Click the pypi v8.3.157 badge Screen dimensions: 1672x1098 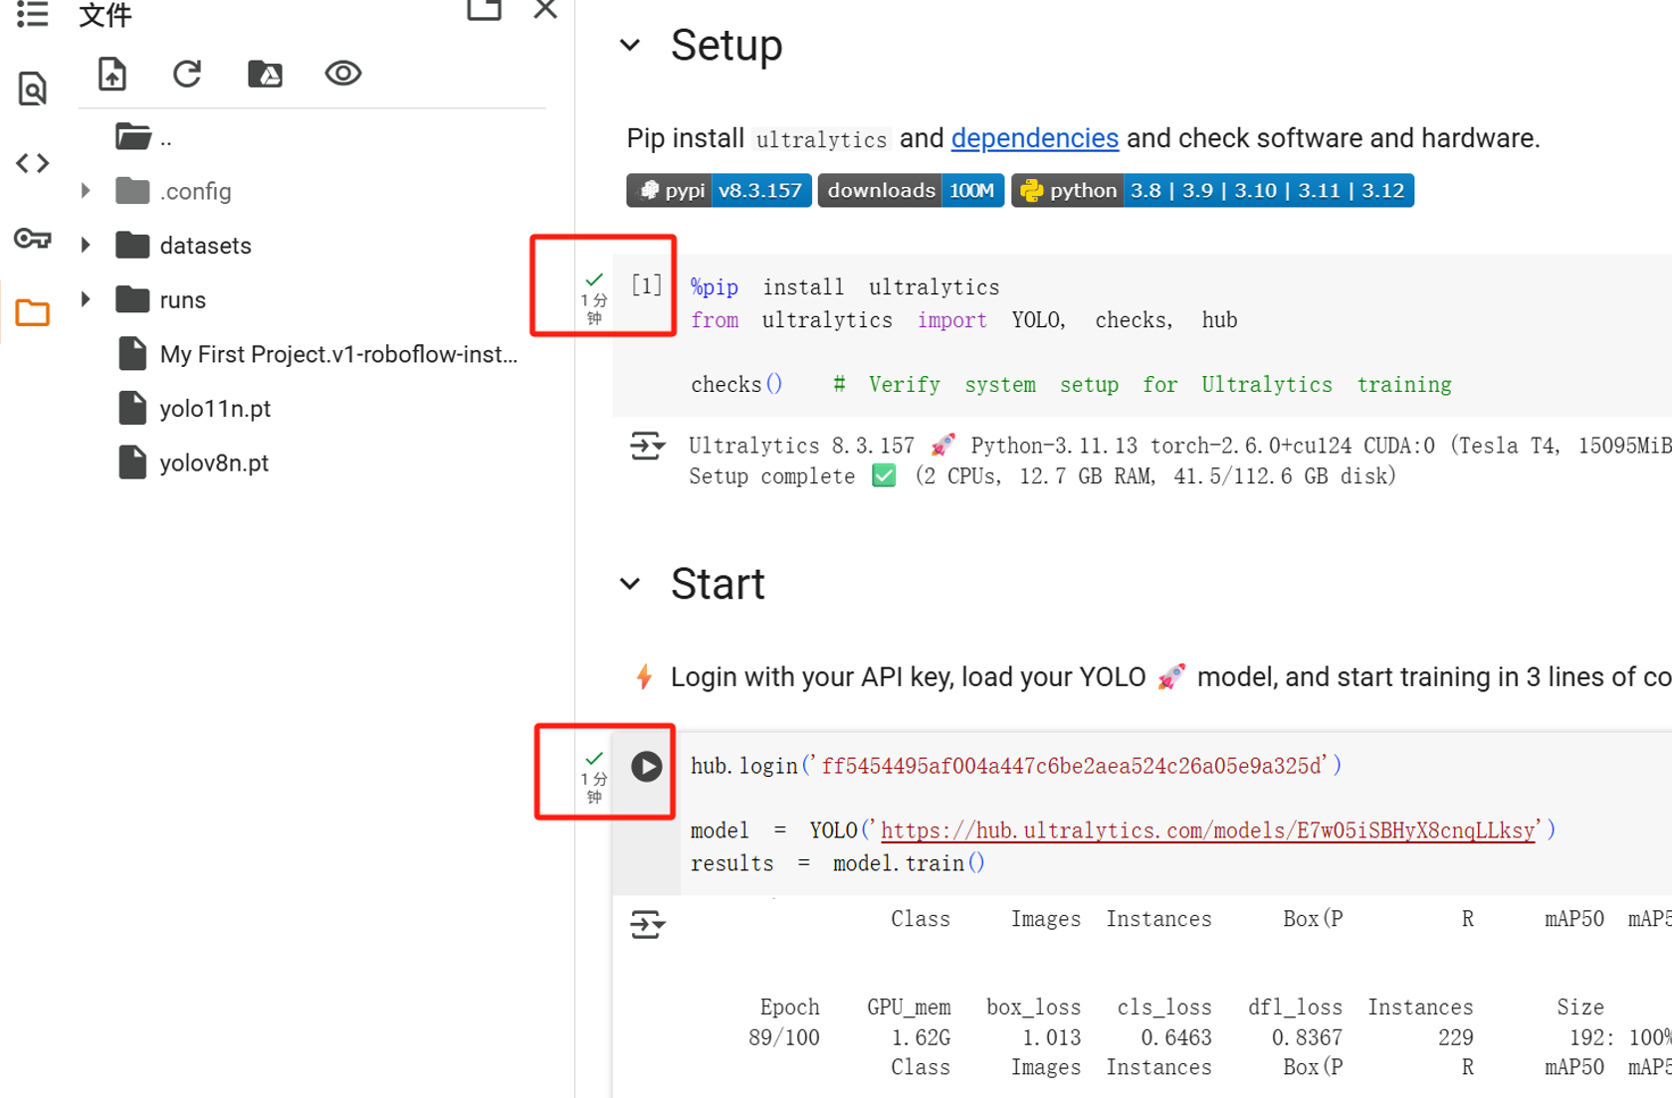coord(719,190)
